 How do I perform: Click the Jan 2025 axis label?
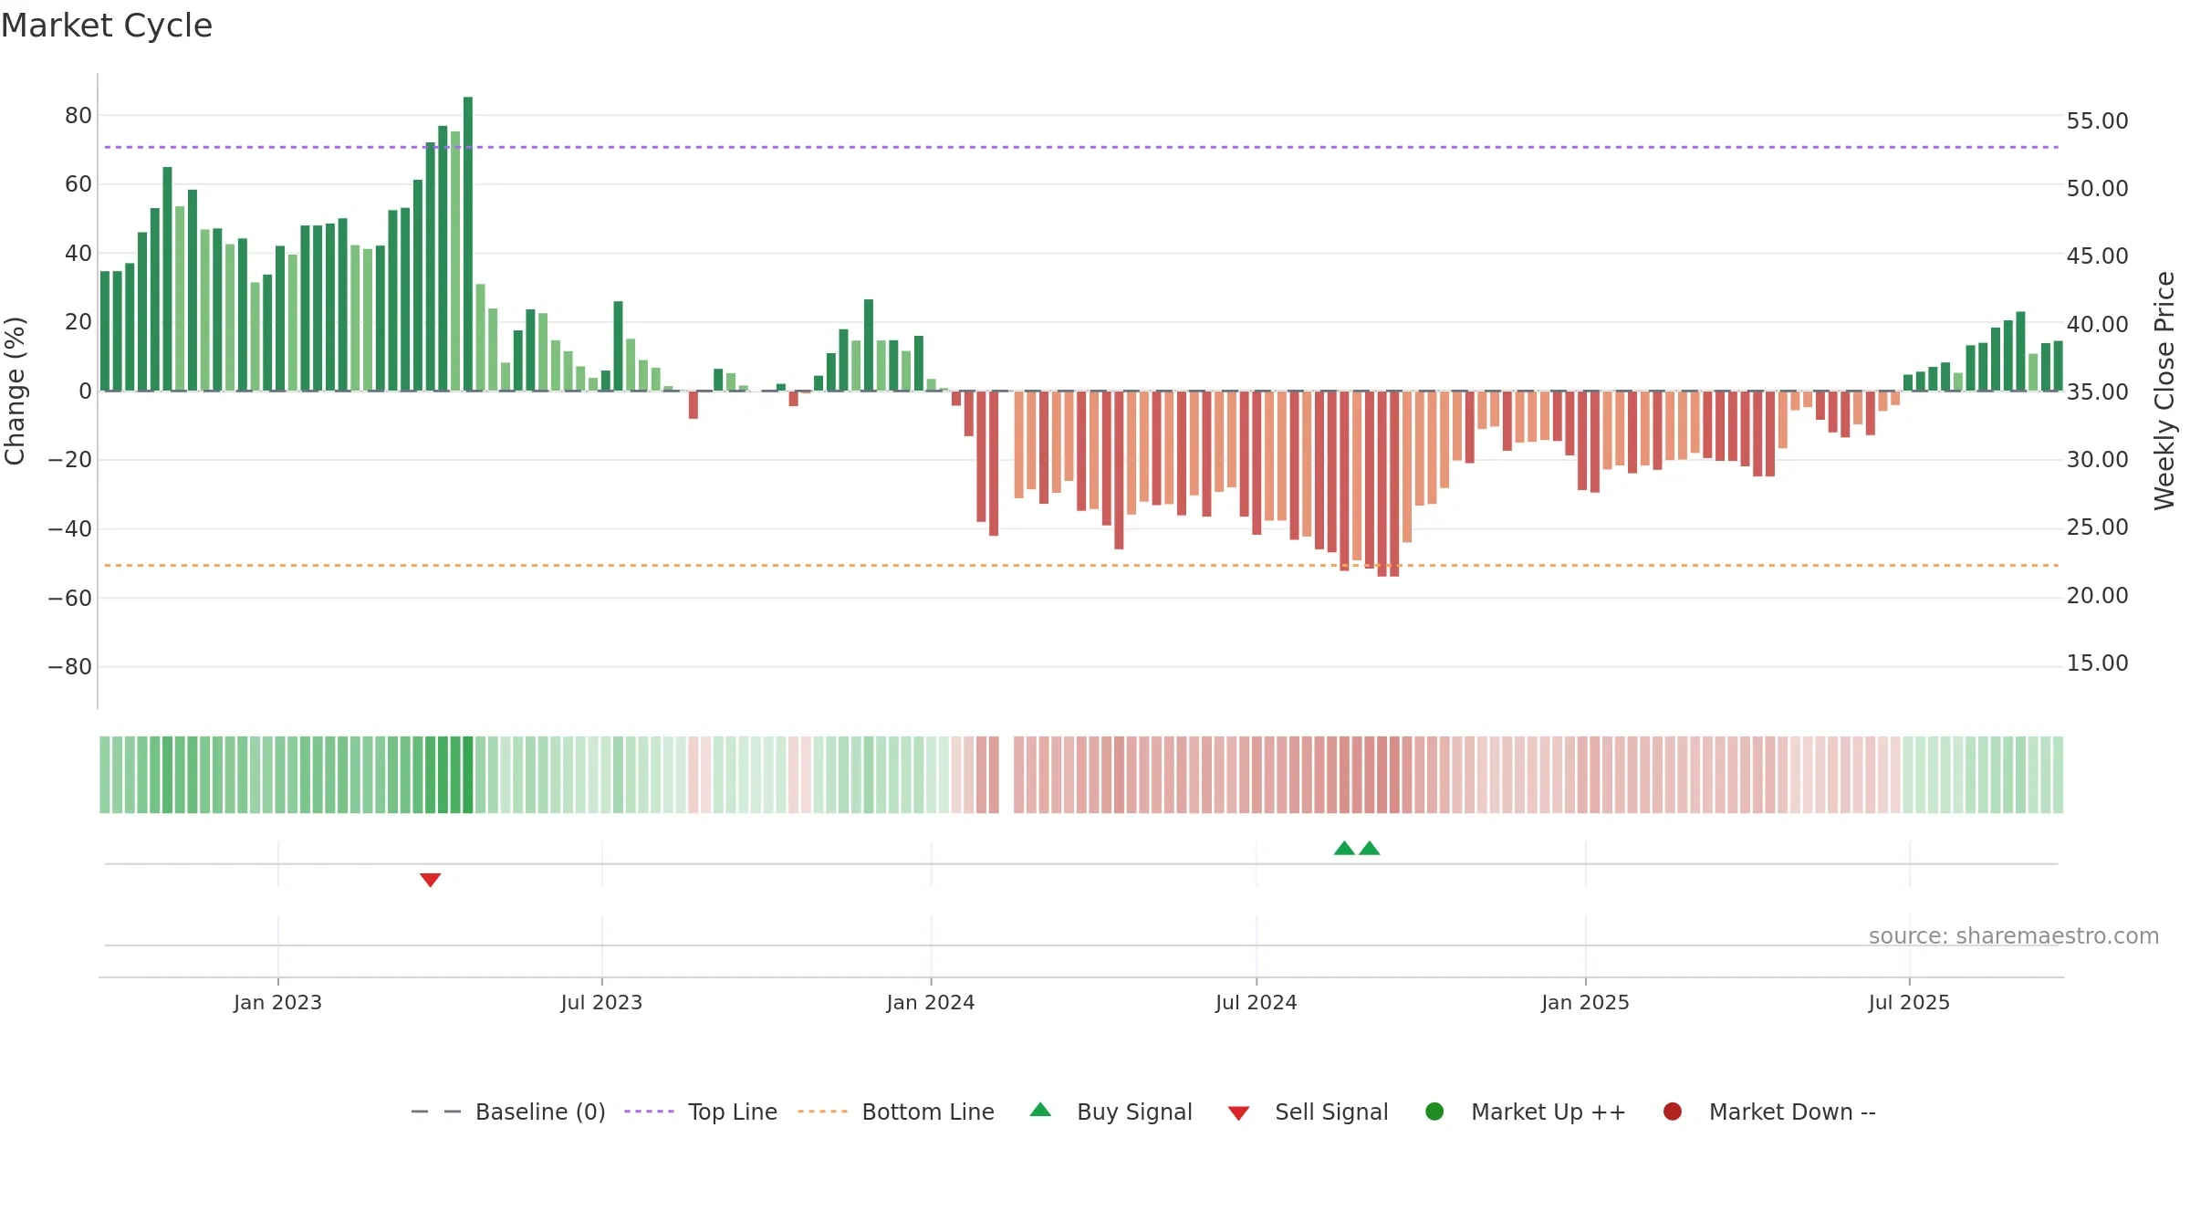[1585, 1002]
